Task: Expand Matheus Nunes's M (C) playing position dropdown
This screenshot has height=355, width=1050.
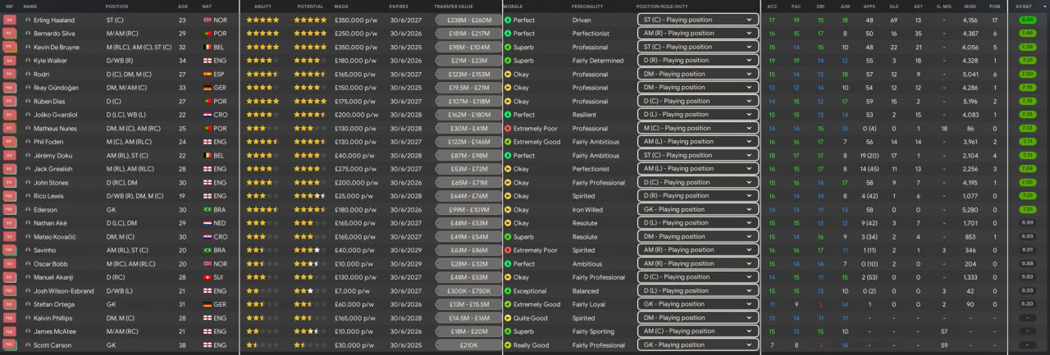Action: point(698,128)
